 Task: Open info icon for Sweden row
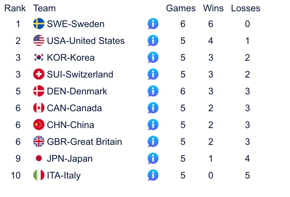pos(153,24)
